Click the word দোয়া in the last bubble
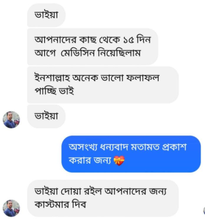Viewport: 205px width, 219px height. click(73, 192)
